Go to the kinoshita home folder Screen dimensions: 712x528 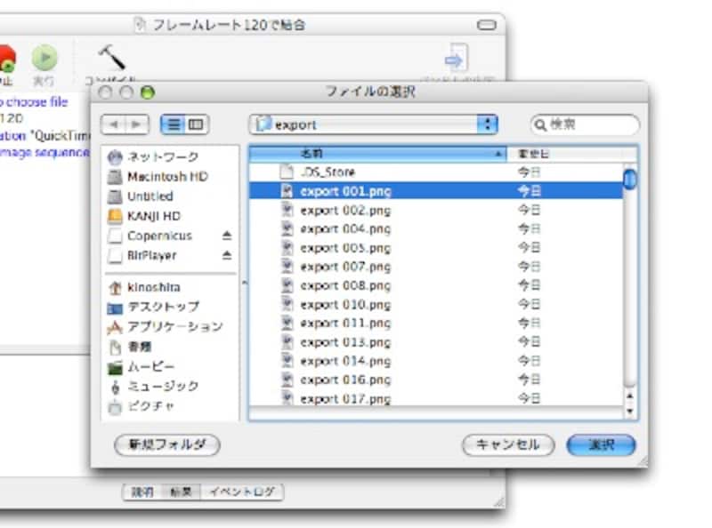(151, 287)
